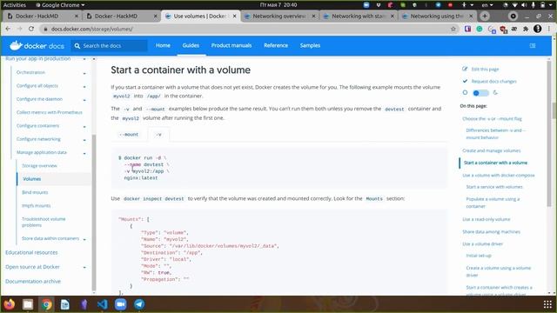Click the URL address bar
This screenshot has height=313, width=557.
249,29
